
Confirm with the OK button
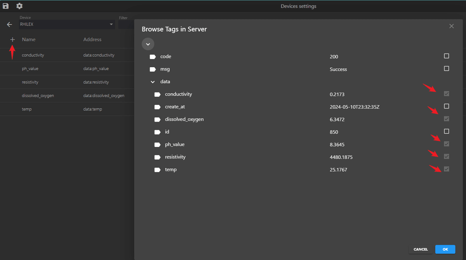[445, 249]
